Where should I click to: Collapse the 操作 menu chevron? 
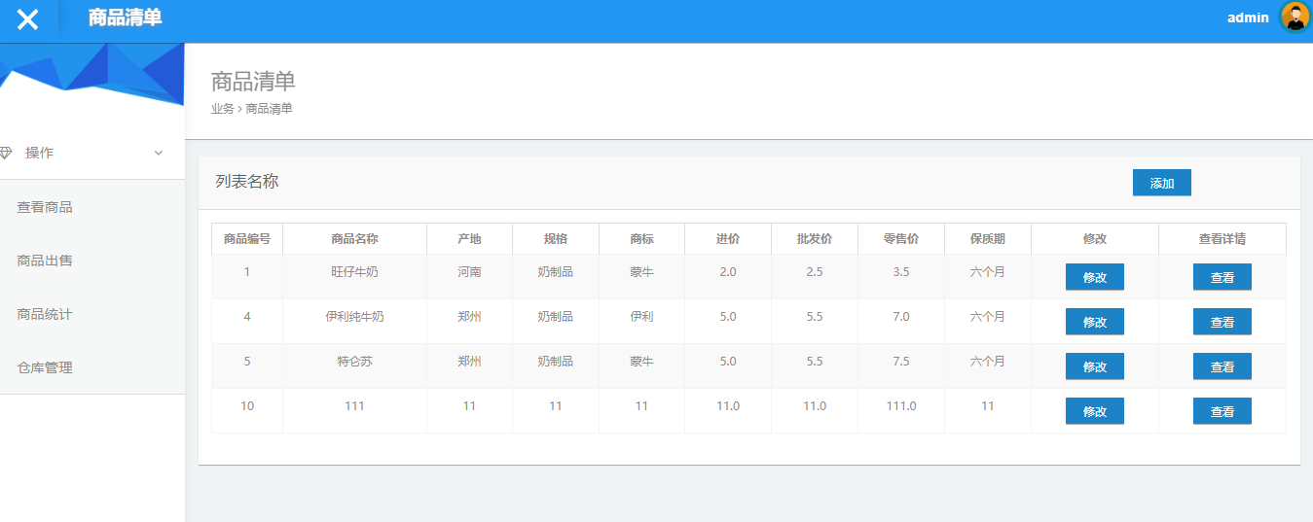(x=159, y=153)
